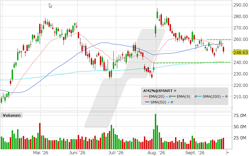Image resolution: width=249 pixels, height=156 pixels.
Task: Open settings icon for EMA(20) indicator
Action: point(170,96)
